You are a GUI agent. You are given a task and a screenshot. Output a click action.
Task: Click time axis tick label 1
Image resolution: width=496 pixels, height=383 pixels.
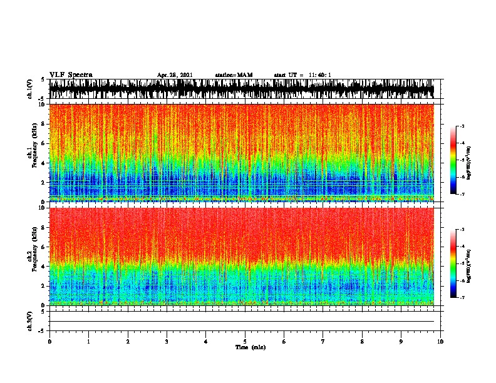88,342
